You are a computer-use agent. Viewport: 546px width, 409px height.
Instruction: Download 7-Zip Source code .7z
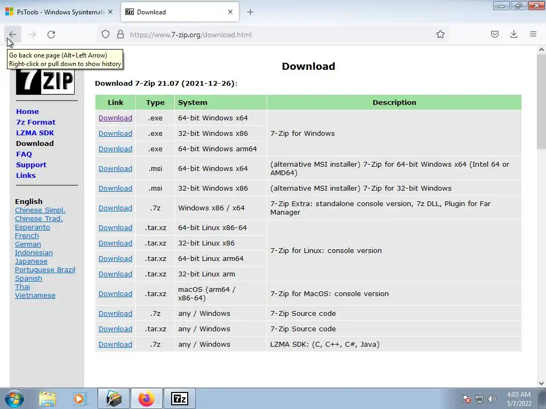click(115, 313)
